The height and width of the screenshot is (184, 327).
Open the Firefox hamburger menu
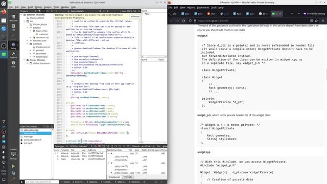(x=323, y=21)
